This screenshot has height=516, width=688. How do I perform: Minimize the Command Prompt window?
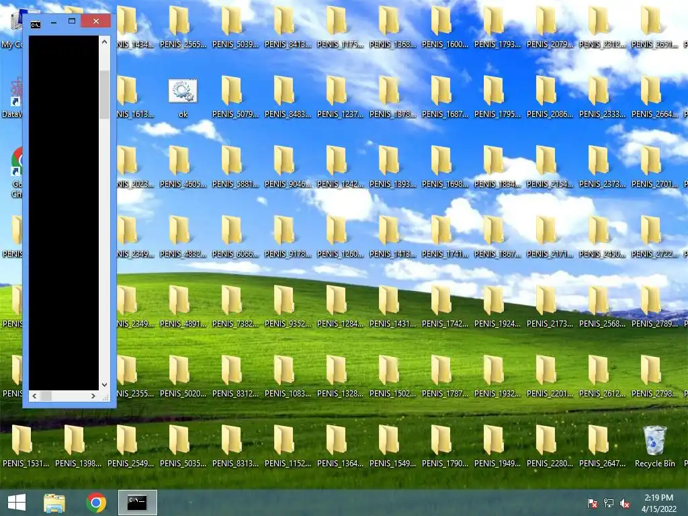click(54, 21)
